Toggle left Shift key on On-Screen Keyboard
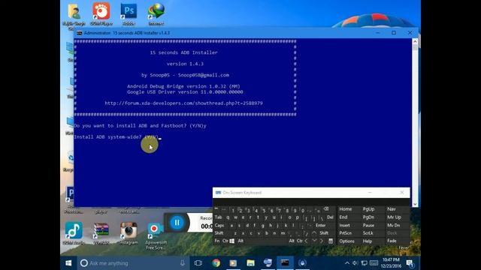Screen dimensions: 481x270 pos(219,233)
